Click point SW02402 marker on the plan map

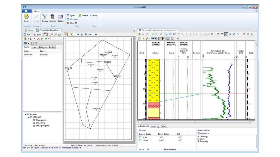coord(68,70)
